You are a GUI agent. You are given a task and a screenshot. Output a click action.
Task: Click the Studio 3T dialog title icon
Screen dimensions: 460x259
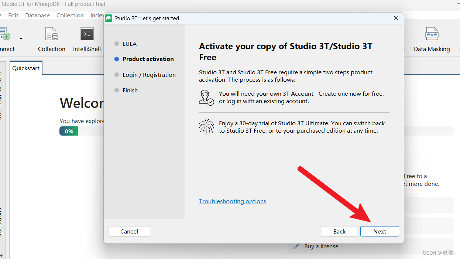tap(109, 18)
